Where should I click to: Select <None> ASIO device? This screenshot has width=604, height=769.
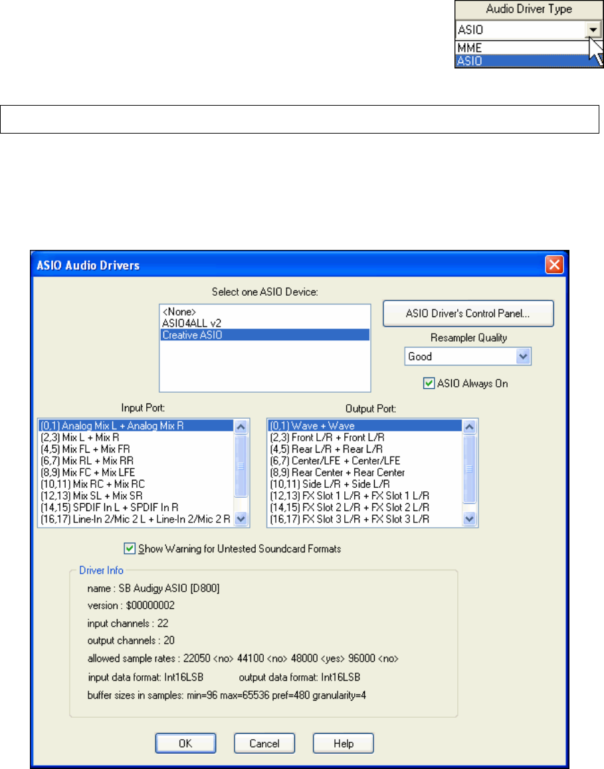point(264,312)
